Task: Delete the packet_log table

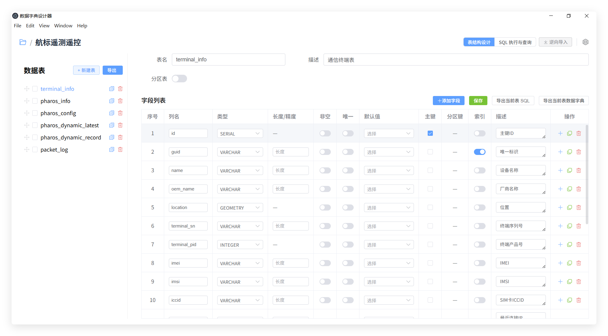Action: pos(120,149)
